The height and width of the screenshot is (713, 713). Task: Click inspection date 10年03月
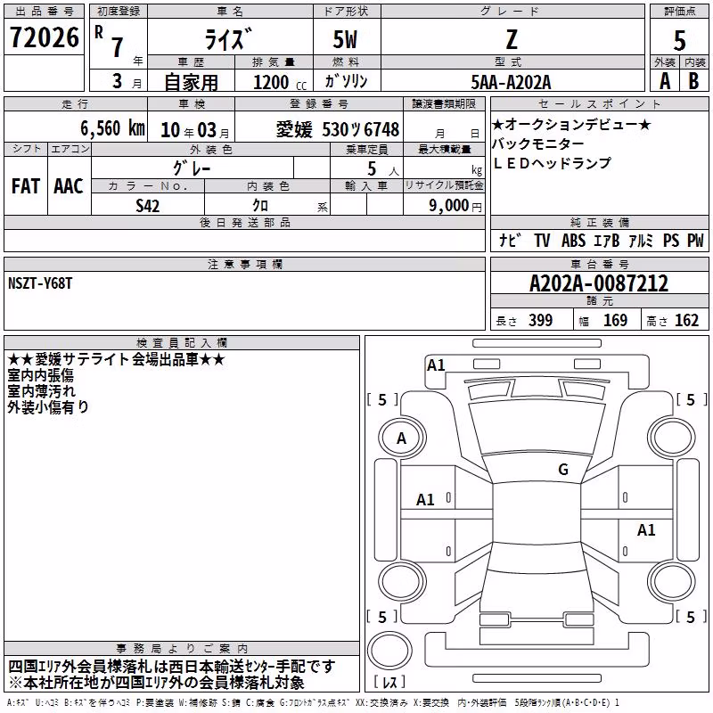[195, 130]
